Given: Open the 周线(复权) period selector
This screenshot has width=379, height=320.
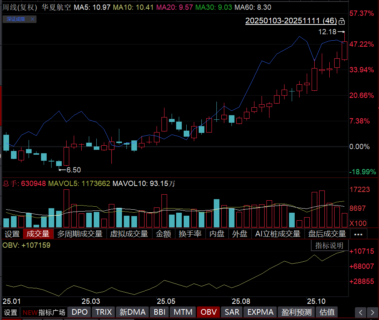Looking at the screenshot, I should [x=20, y=7].
